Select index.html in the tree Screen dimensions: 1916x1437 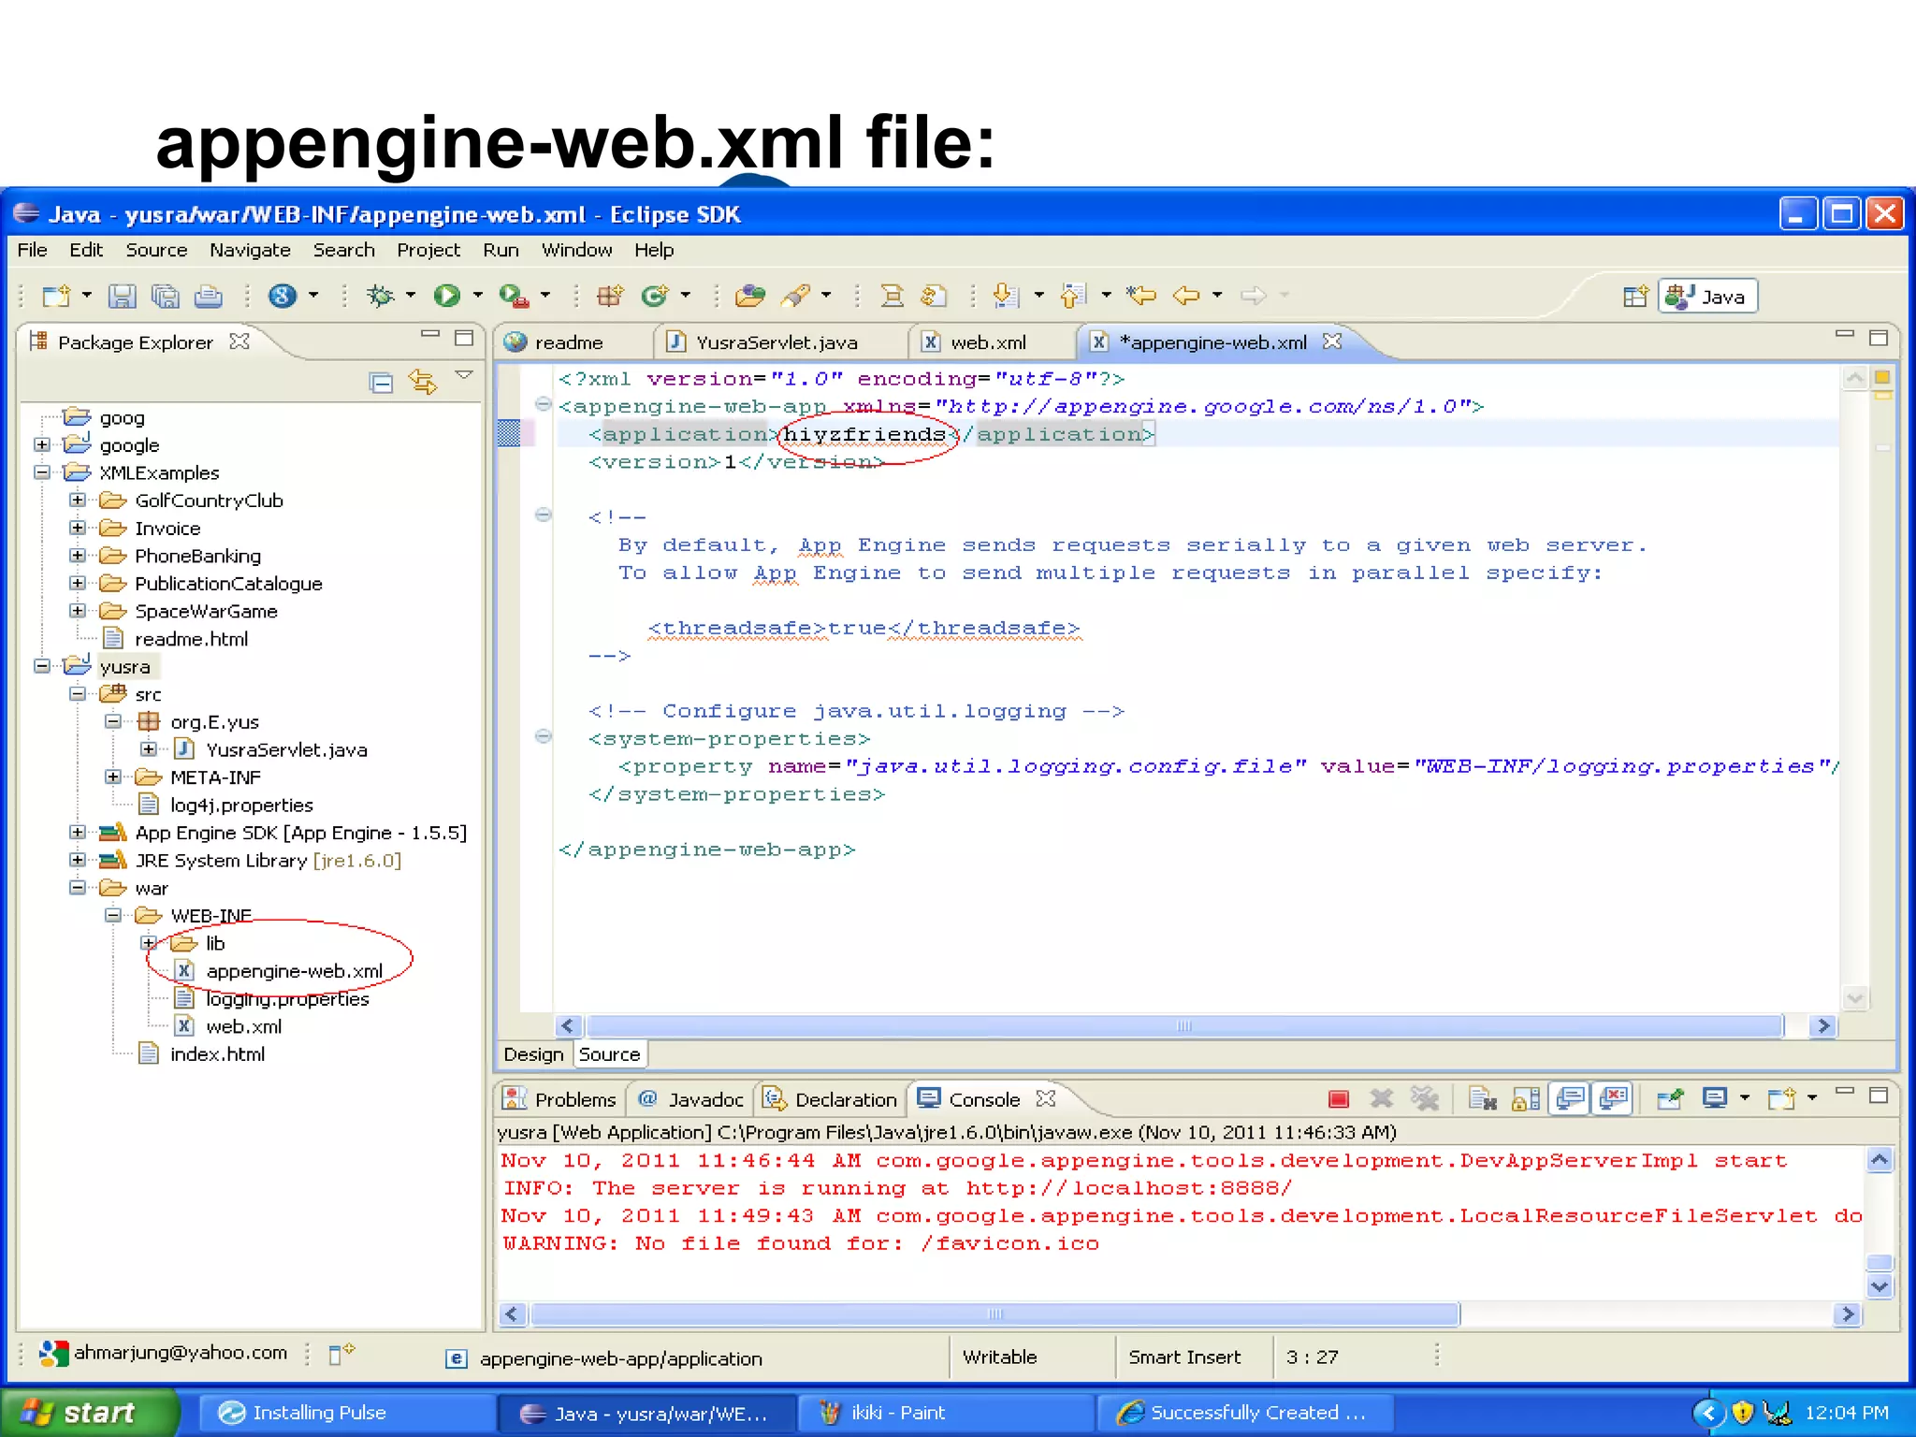click(217, 1054)
